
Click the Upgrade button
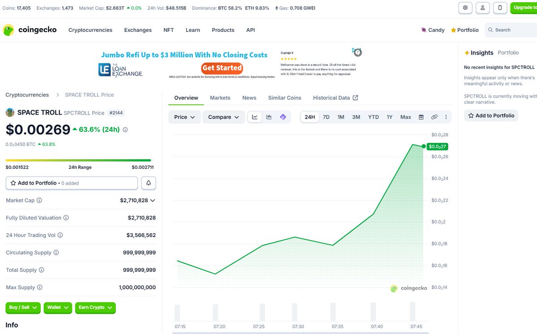coord(524,8)
